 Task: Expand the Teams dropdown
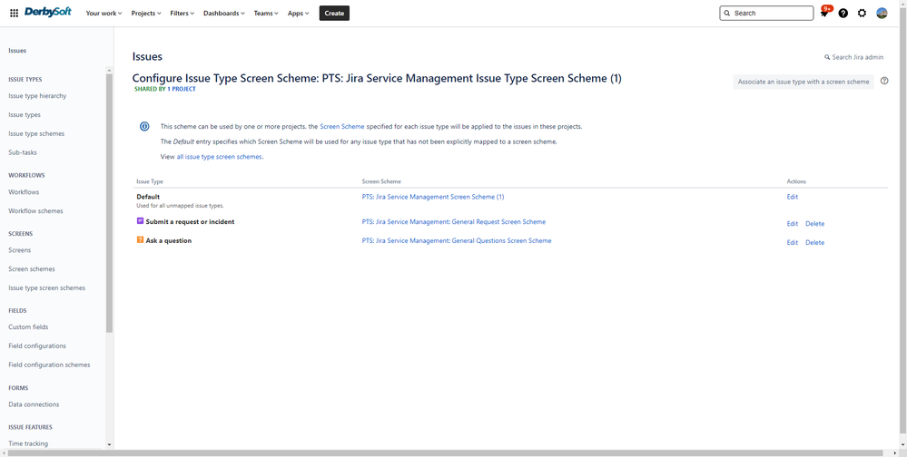coord(265,13)
